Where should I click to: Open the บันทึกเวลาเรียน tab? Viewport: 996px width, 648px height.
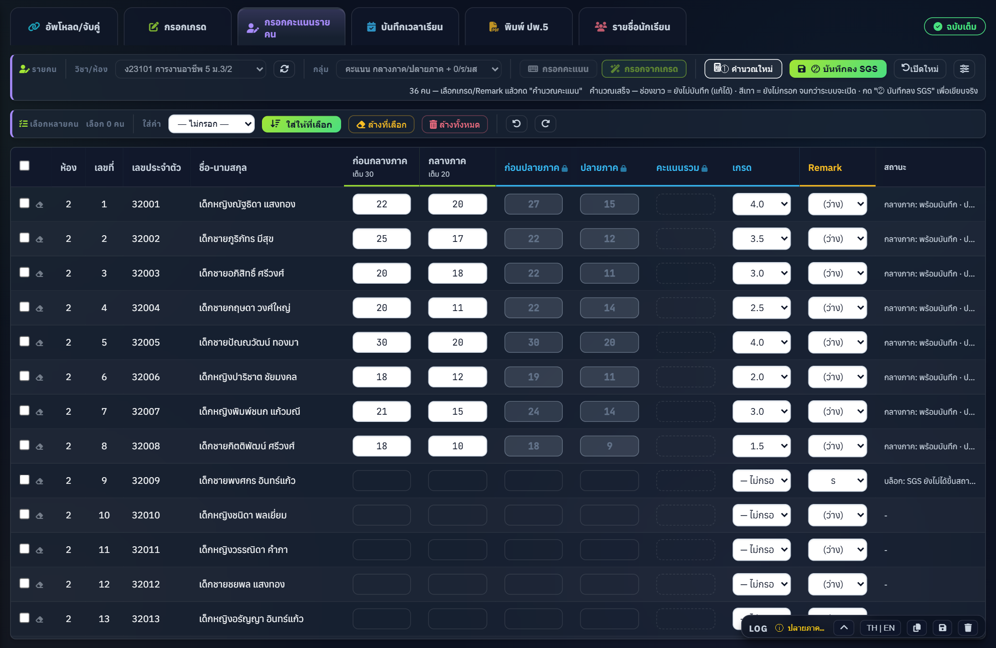tap(405, 27)
